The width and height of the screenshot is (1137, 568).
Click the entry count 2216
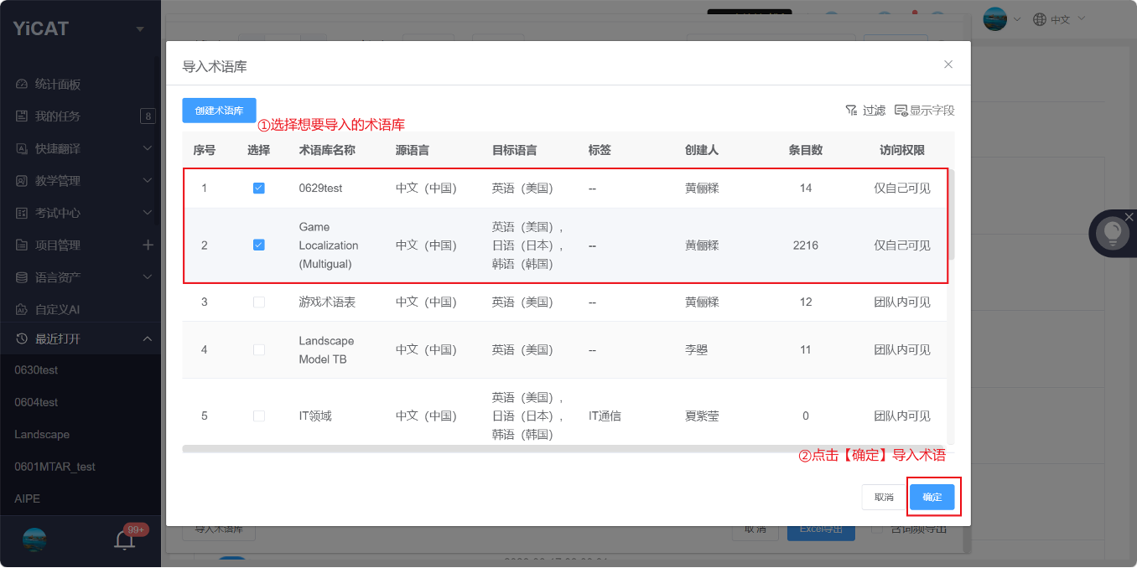pos(805,245)
